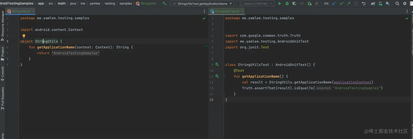The height and width of the screenshot is (139, 413).
Task: Collapse fun getApplicationName fold in StringUtils.kt
Action: coord(19,47)
